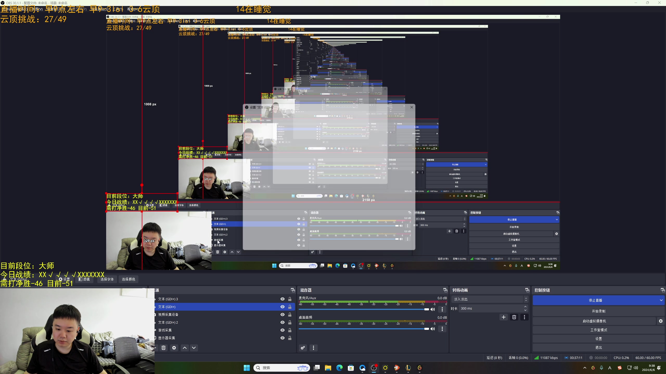666x374 pixels.
Task: Adjust the 麦克风/Aux volume slider
Action: (364, 309)
